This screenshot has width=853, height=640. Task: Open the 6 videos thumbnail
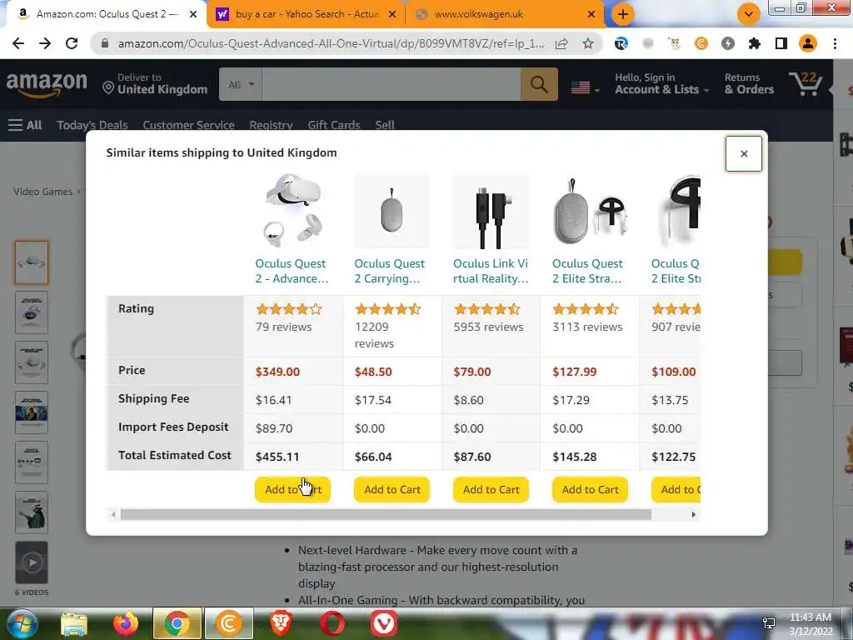click(32, 562)
